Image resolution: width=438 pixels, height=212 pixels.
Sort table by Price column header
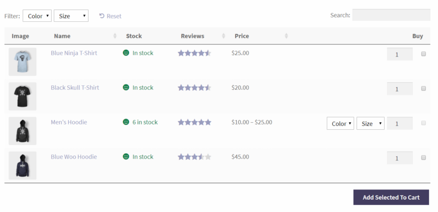click(x=241, y=36)
